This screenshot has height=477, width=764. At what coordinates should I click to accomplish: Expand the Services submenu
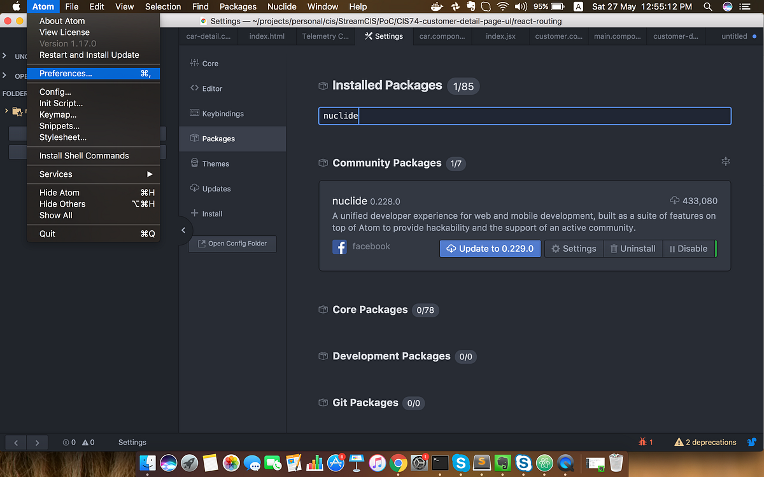click(55, 174)
